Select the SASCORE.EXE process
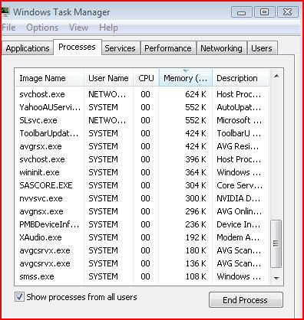The image size is (304, 320). click(x=142, y=185)
